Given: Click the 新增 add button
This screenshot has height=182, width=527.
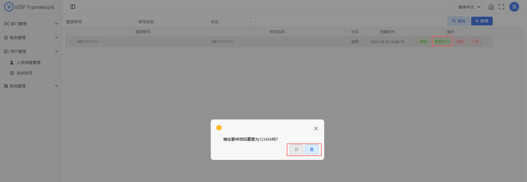Looking at the screenshot, I should 482,21.
